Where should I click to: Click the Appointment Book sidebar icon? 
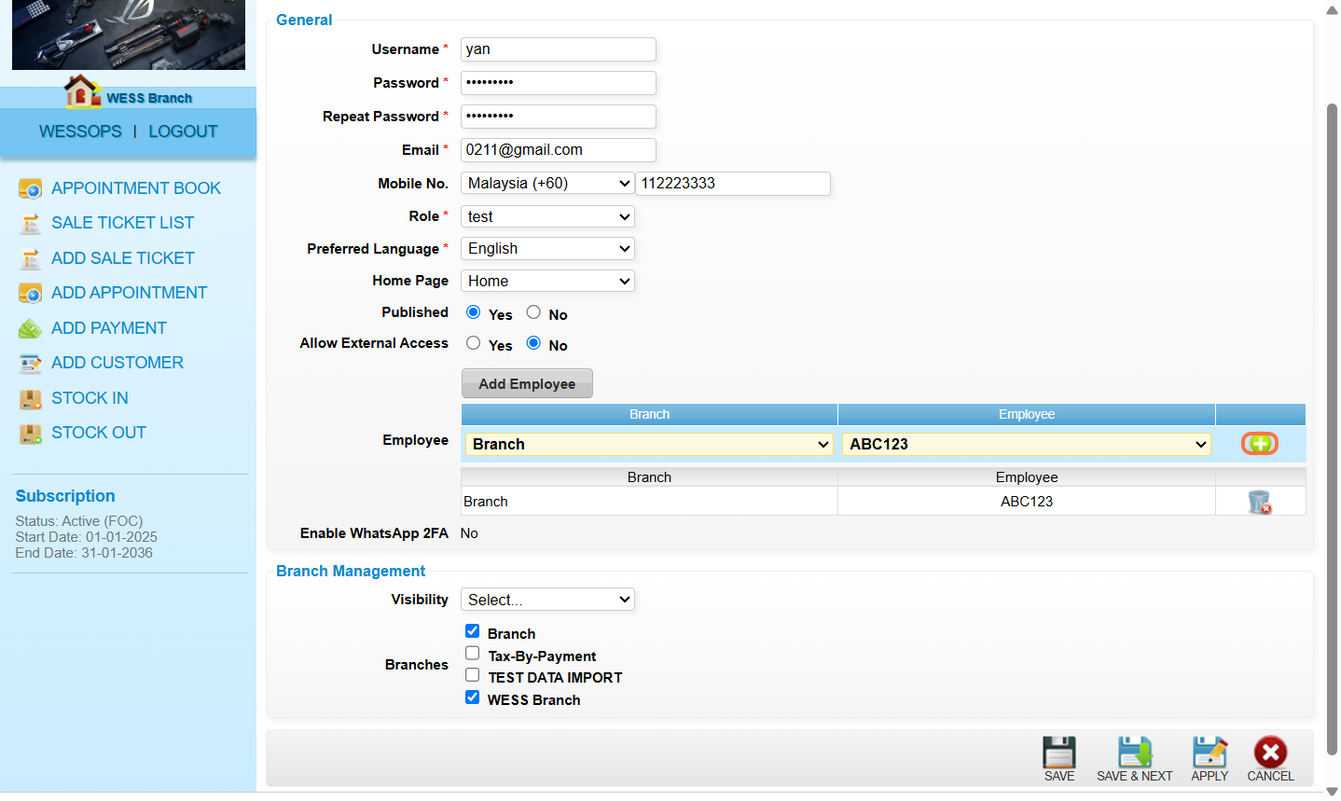point(31,189)
